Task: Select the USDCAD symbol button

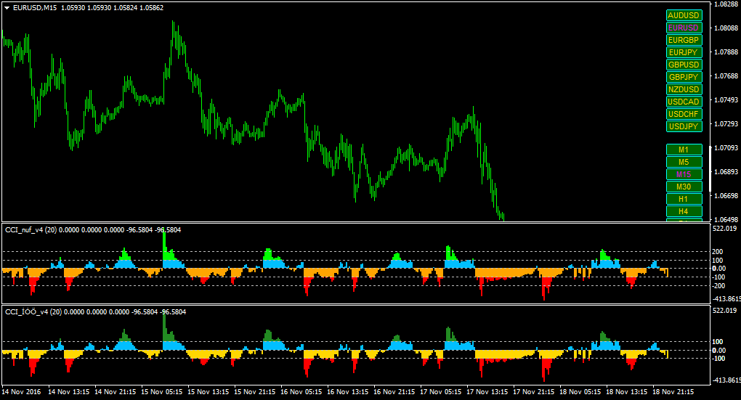Action: (x=684, y=102)
